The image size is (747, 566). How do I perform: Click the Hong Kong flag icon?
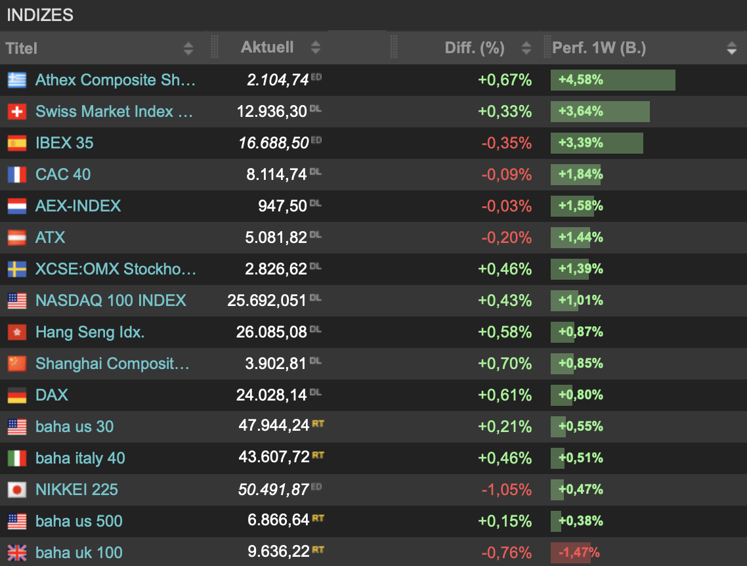[17, 332]
